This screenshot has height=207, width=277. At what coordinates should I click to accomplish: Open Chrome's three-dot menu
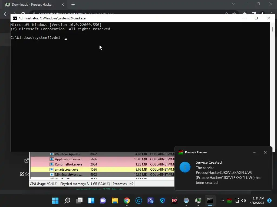[271, 13]
